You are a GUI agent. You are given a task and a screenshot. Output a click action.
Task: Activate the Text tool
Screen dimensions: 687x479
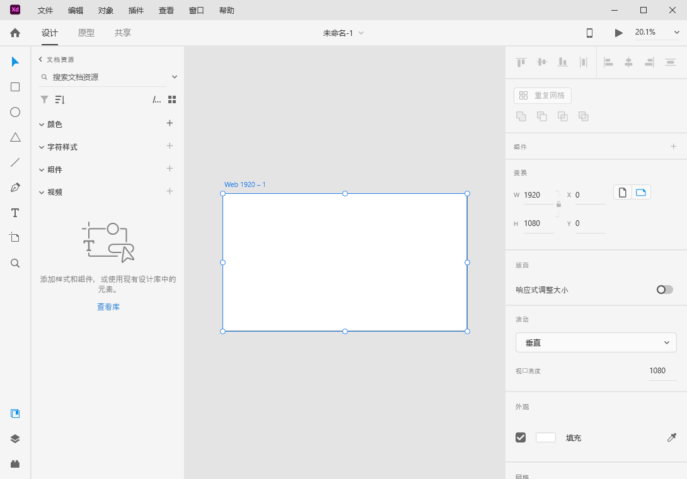[15, 213]
